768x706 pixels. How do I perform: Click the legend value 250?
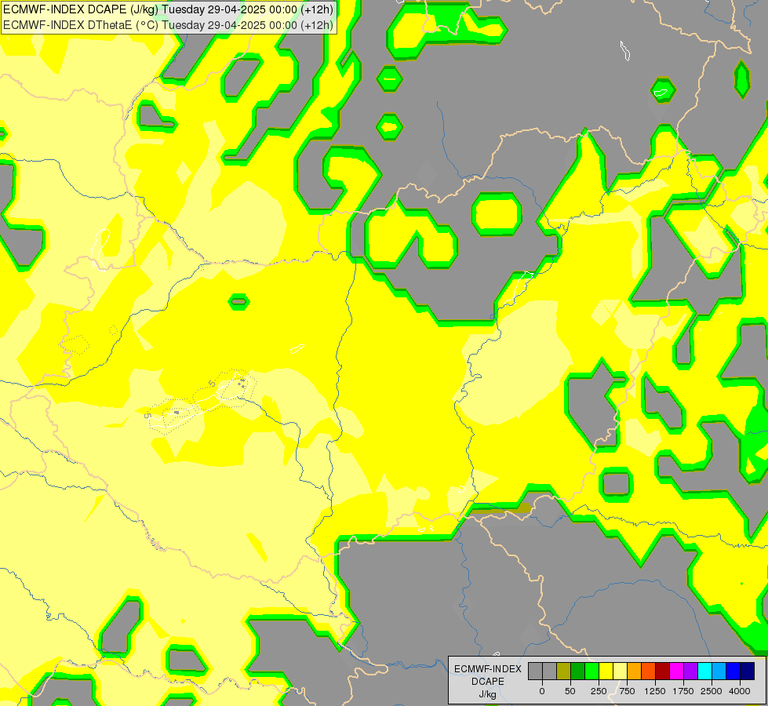pyautogui.click(x=599, y=691)
